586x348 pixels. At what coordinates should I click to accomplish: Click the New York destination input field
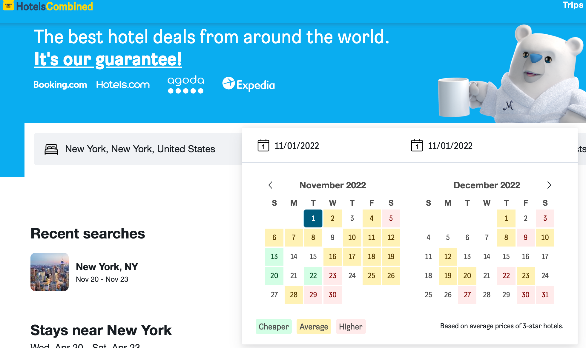click(x=140, y=149)
